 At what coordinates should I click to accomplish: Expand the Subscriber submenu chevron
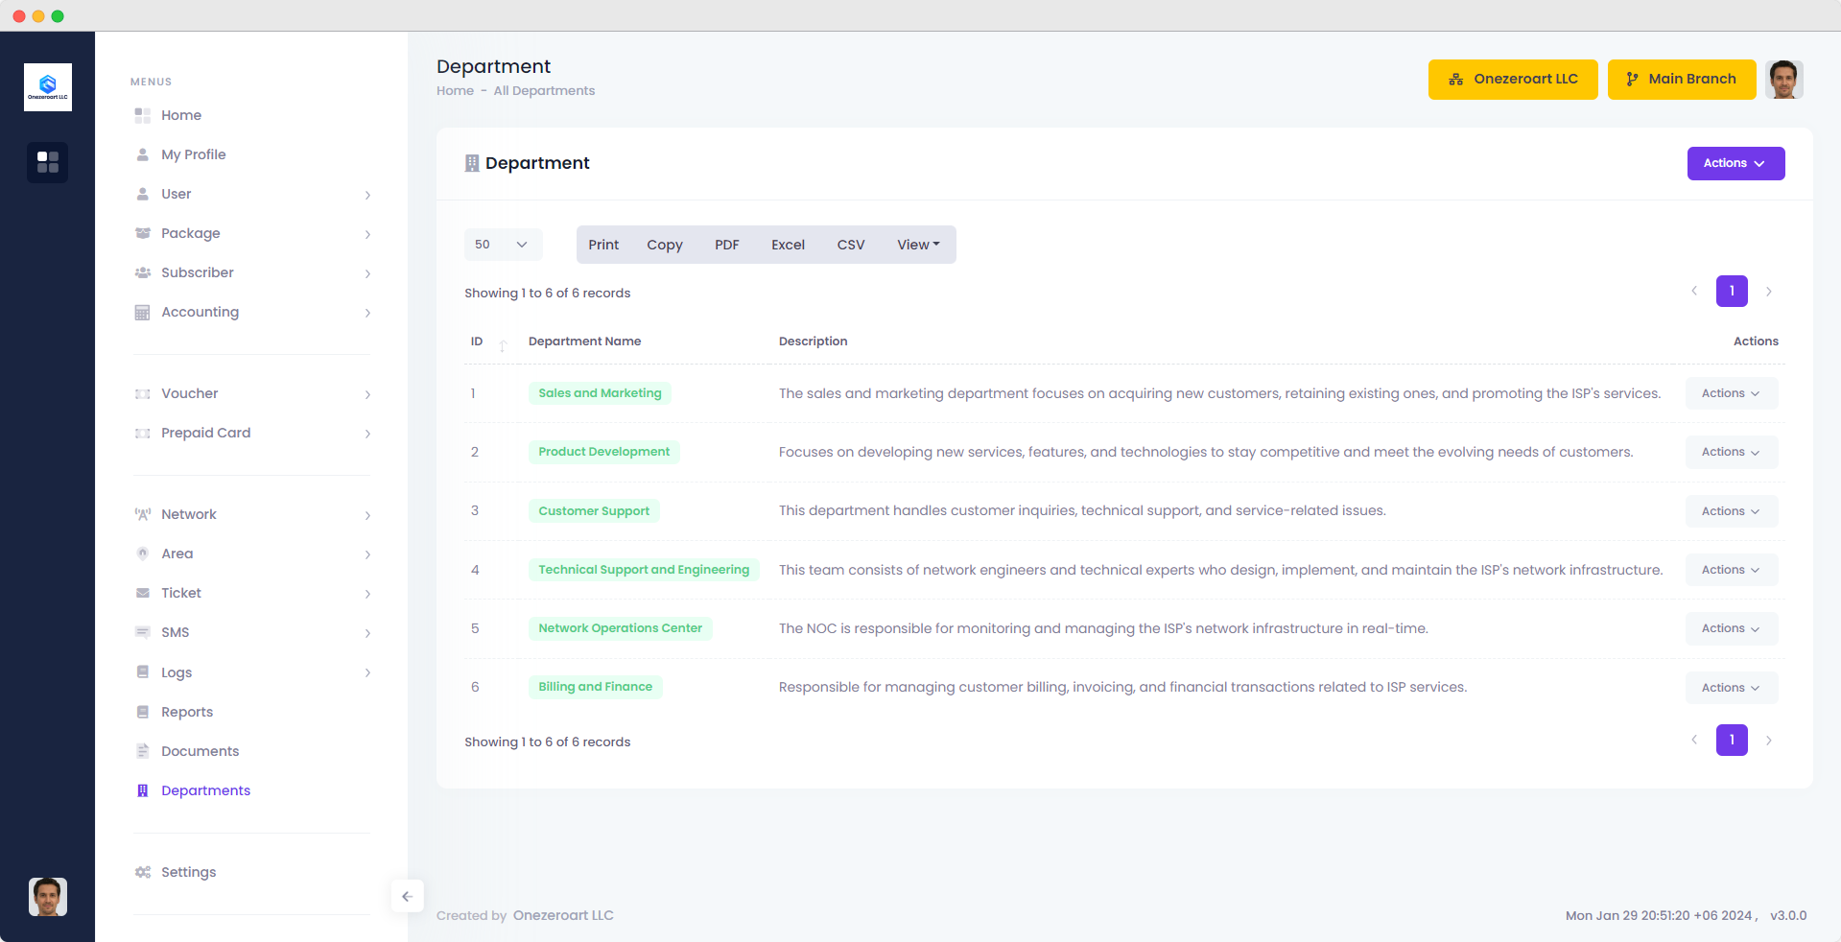click(367, 273)
